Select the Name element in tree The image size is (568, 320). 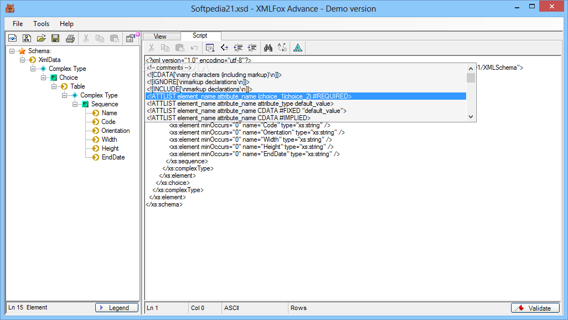pos(109,113)
